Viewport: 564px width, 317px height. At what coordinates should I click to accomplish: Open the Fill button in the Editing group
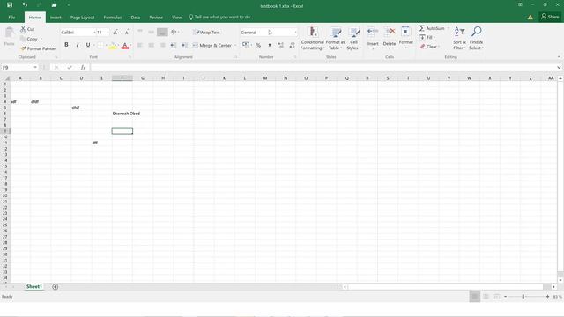427,37
